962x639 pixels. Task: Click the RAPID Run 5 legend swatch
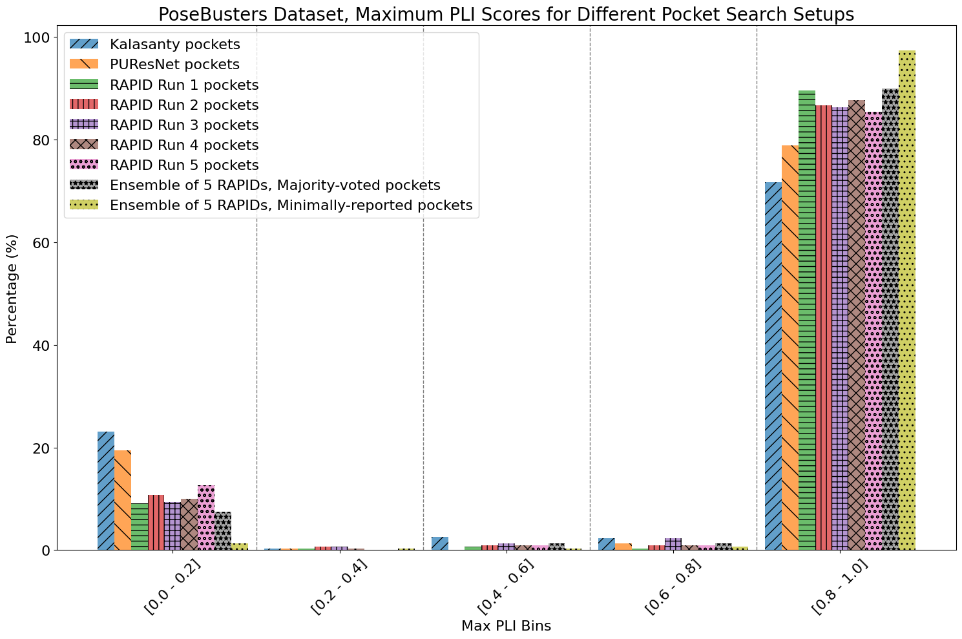84,165
